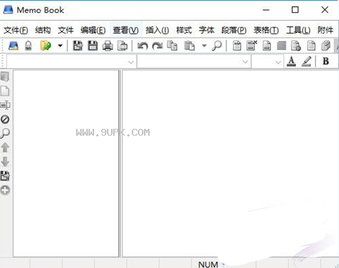Screen dimensions: 339x268
Task: Open the 样式 menu
Action: click(x=184, y=30)
